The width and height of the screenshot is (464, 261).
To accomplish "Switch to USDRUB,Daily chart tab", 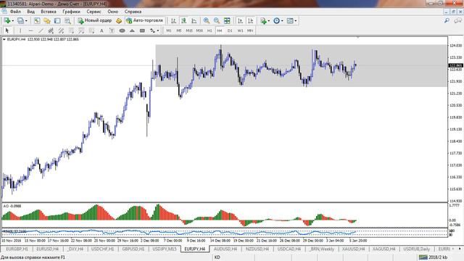I will tap(417, 249).
